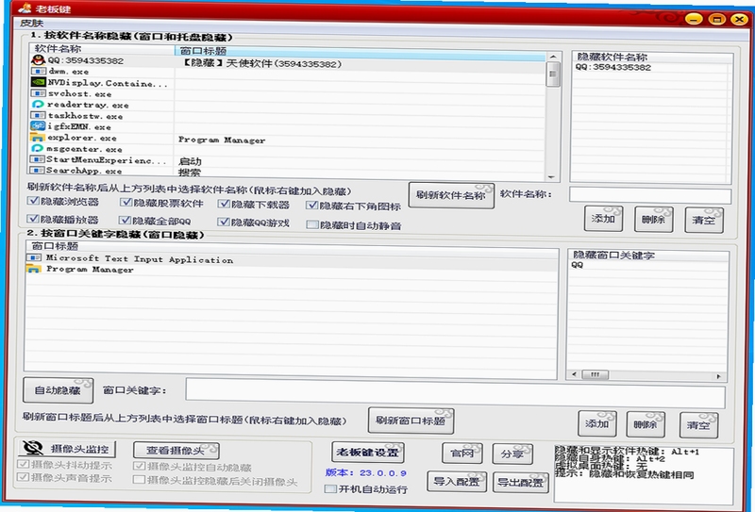This screenshot has width=755, height=512.
Task: Click 删除 button for window keywords
Action: point(646,424)
